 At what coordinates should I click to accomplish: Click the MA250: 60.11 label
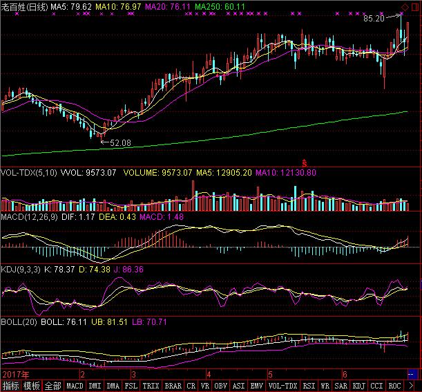pos(220,7)
